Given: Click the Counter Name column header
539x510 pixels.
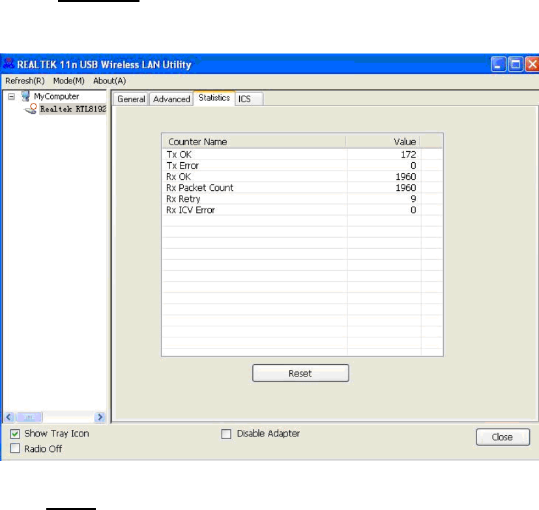Looking at the screenshot, I should pos(254,142).
